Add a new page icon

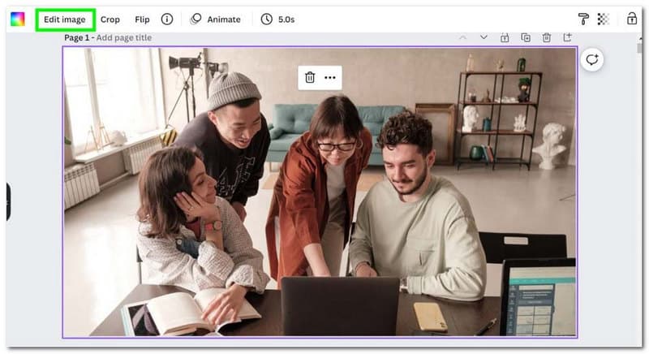[567, 37]
